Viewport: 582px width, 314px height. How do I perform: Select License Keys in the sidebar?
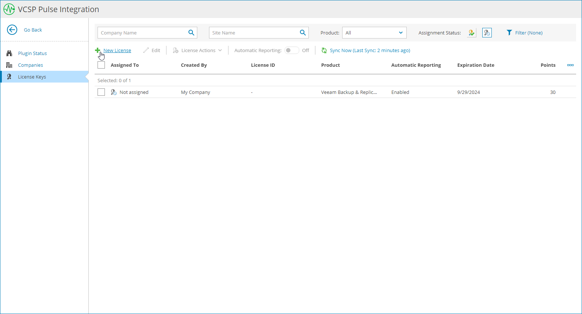coord(32,77)
